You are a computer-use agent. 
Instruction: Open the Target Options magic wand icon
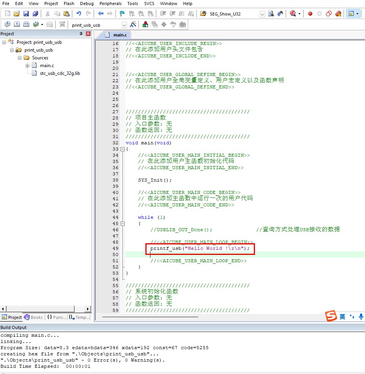click(133, 24)
